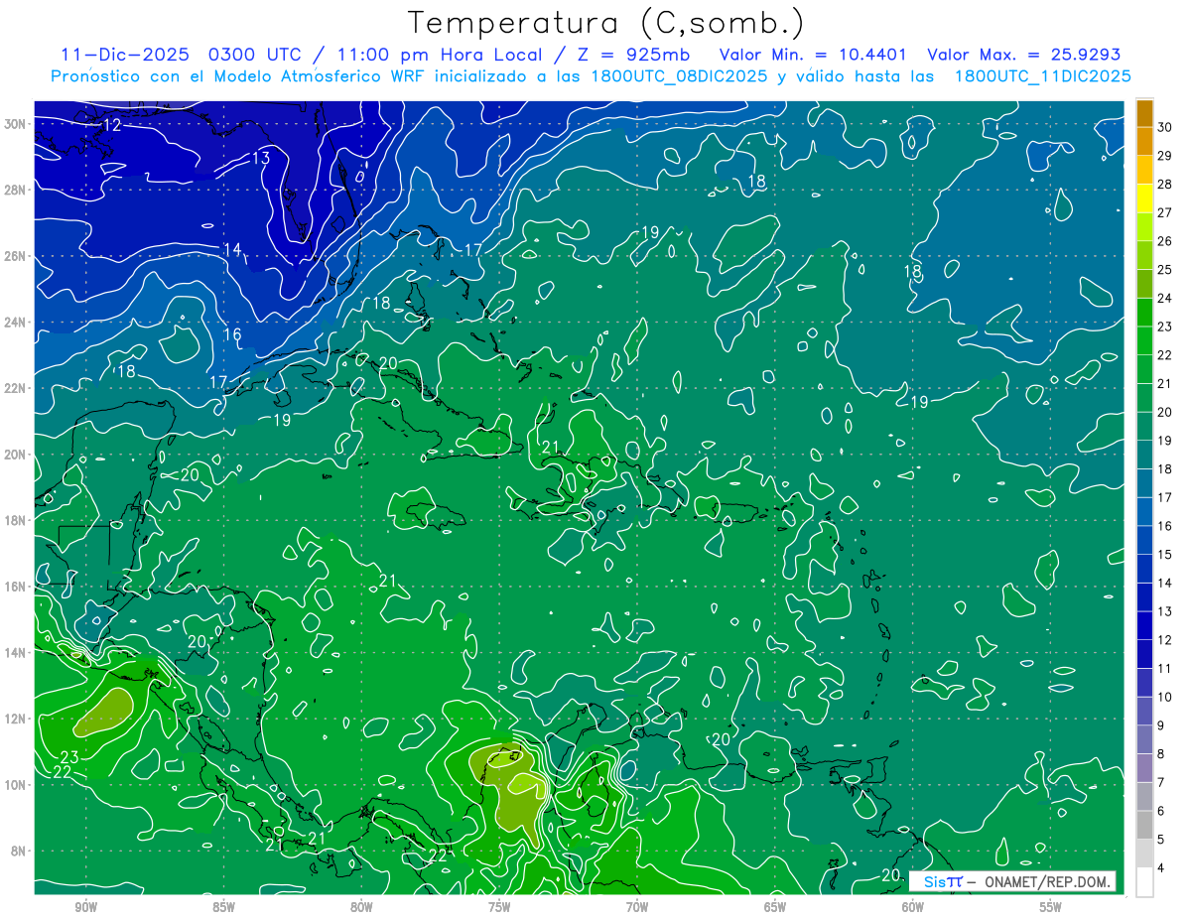Click the '4' label on the color scale
Screen dimensions: 1191x920
point(1160,868)
